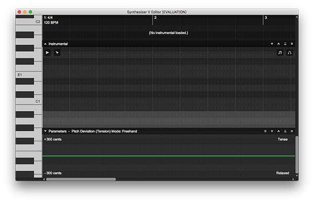Click the 1: 4/4 time signature marker

tap(48, 18)
